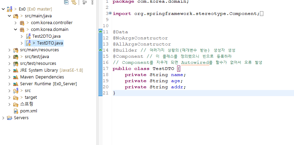This screenshot has width=294, height=145.
Task: Select the TestDTO.java file name
Action: pyautogui.click(x=50, y=43)
